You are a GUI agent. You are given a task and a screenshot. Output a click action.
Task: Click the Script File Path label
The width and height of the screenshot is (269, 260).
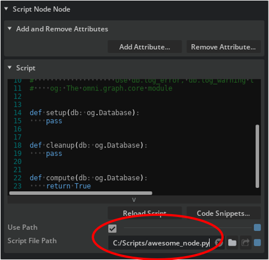pos(32,241)
